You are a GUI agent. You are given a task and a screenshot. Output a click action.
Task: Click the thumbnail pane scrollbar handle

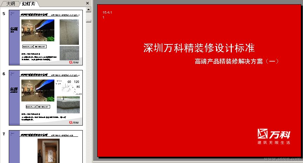click(88, 21)
